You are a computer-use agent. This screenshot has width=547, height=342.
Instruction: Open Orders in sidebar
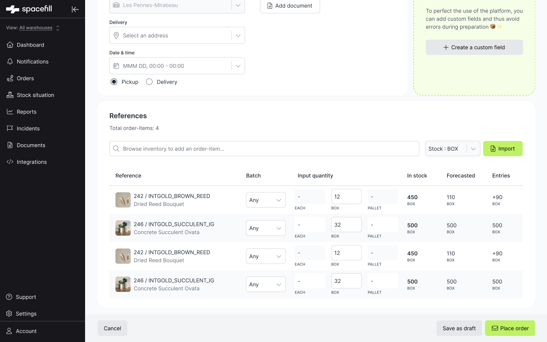(x=25, y=78)
